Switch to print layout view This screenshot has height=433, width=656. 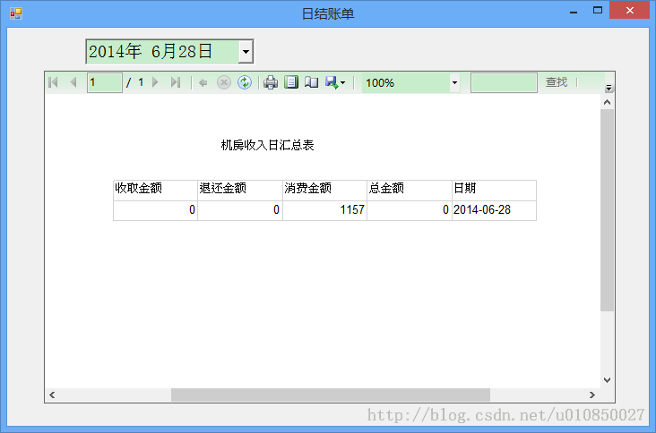click(291, 82)
